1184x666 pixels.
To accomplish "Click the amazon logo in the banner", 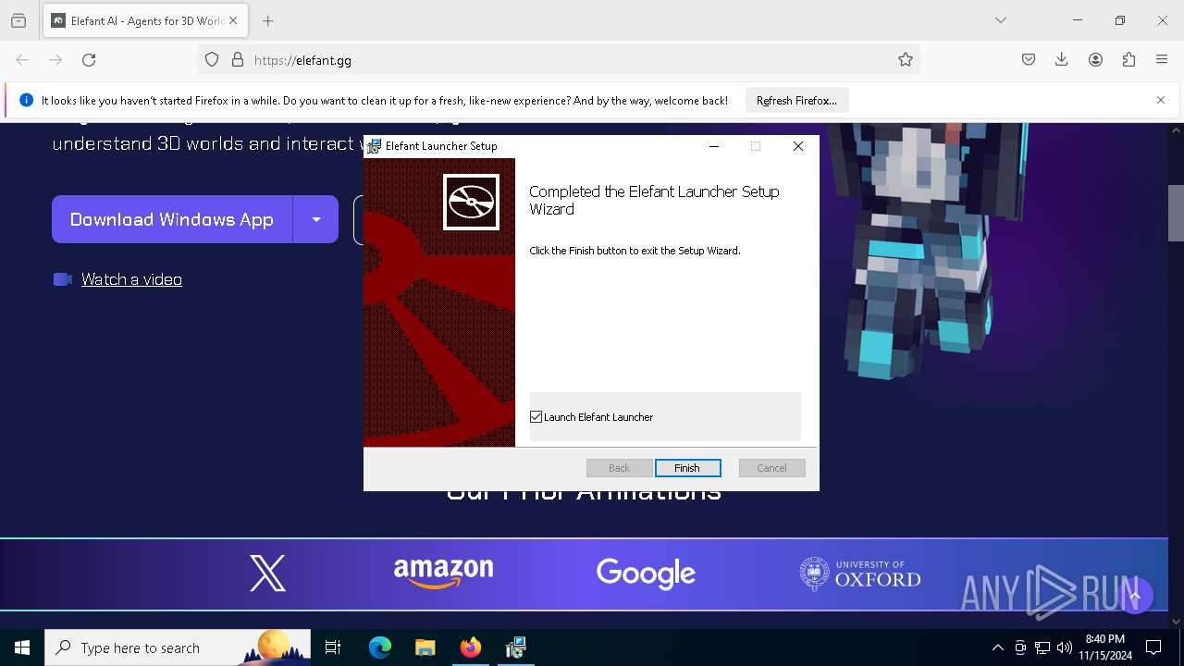I will coord(443,573).
